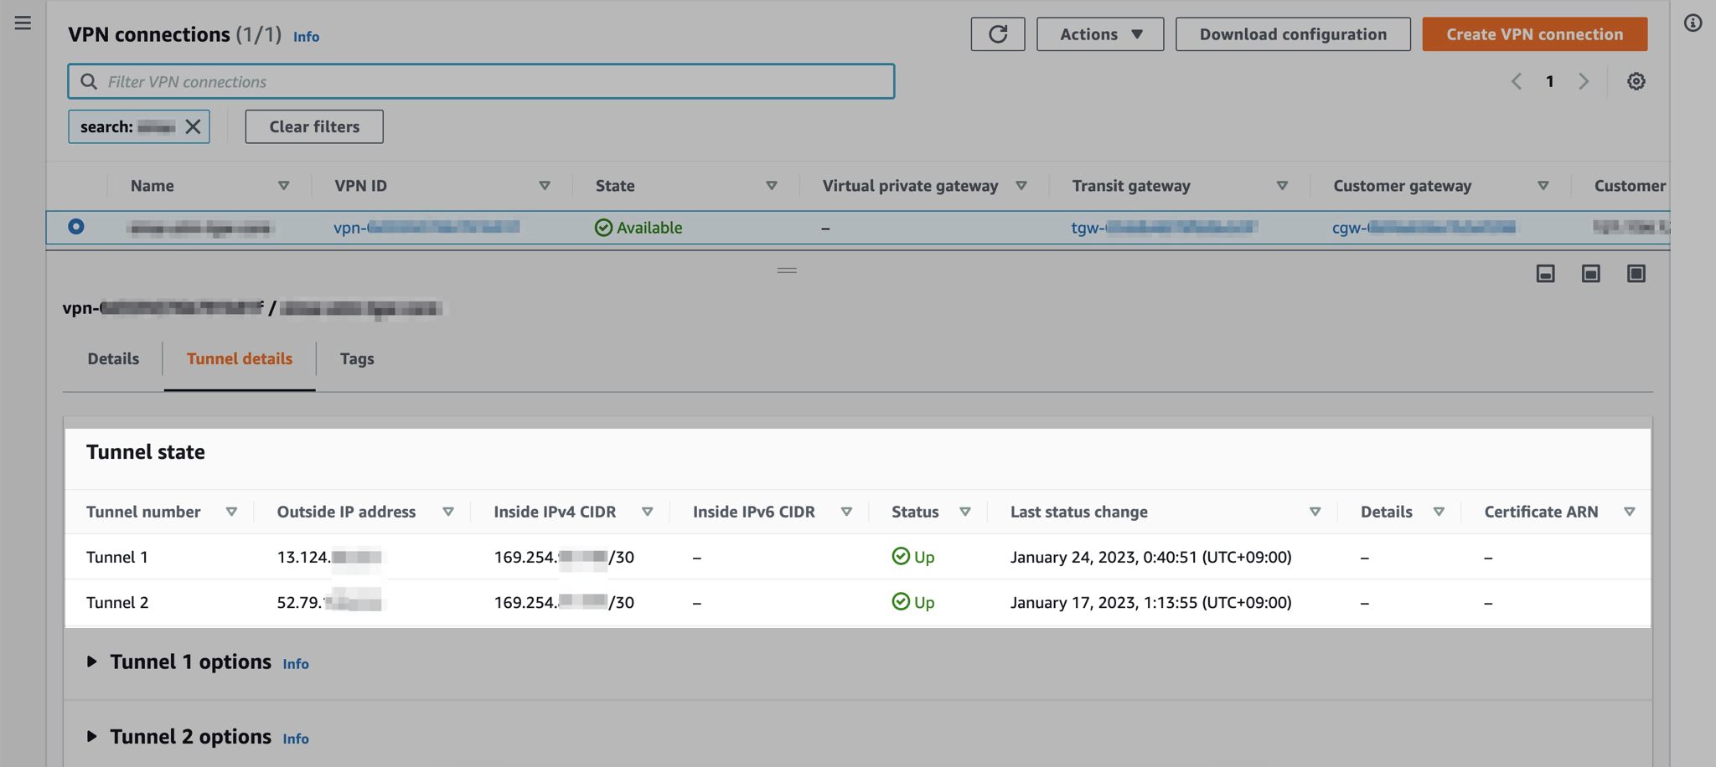Viewport: 1716px width, 767px height.
Task: Open the info help panel icon
Action: [x=1693, y=23]
